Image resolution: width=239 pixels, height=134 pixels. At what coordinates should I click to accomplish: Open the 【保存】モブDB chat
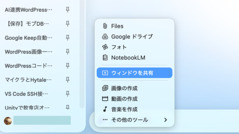(27, 24)
